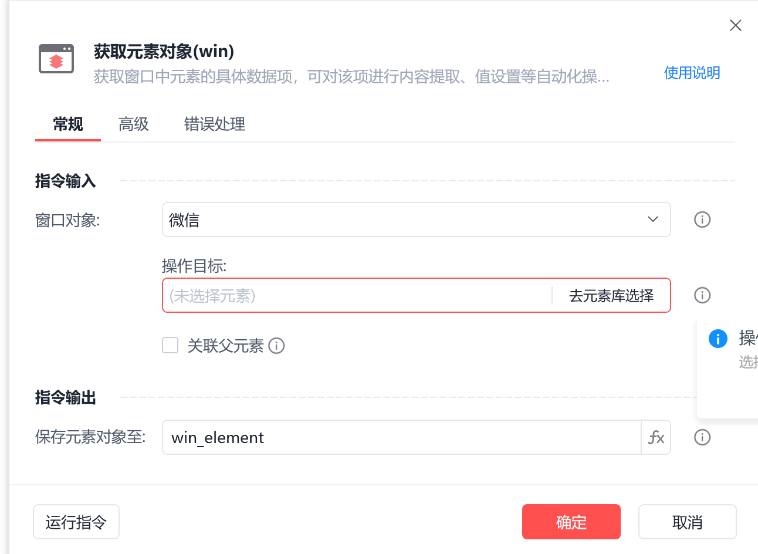Enable the 关联父元素 checkbox
This screenshot has height=554, width=758.
tap(170, 345)
